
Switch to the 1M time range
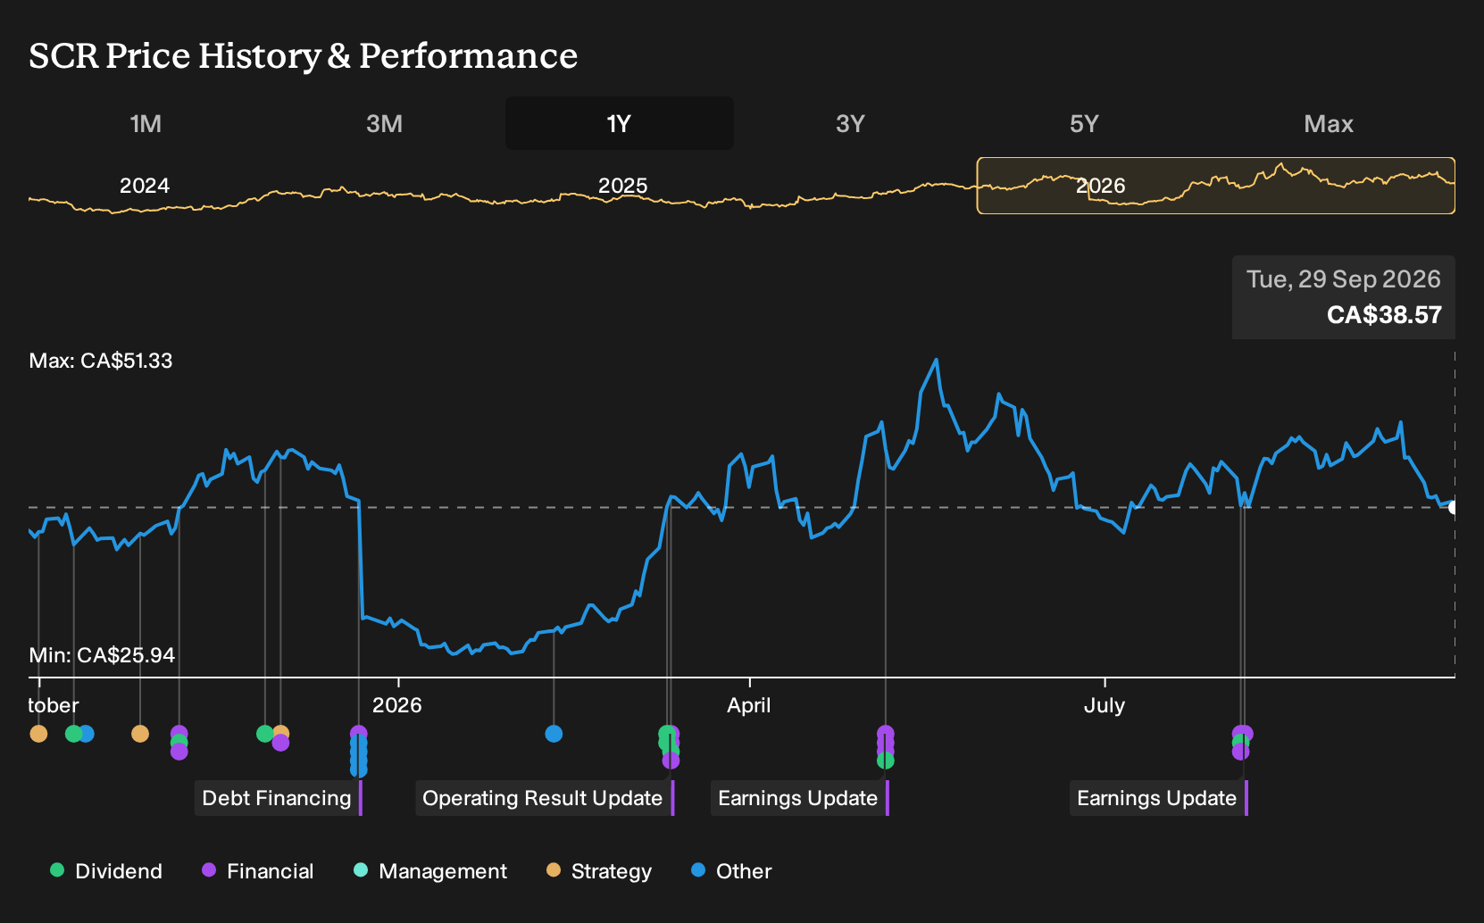[x=146, y=123]
